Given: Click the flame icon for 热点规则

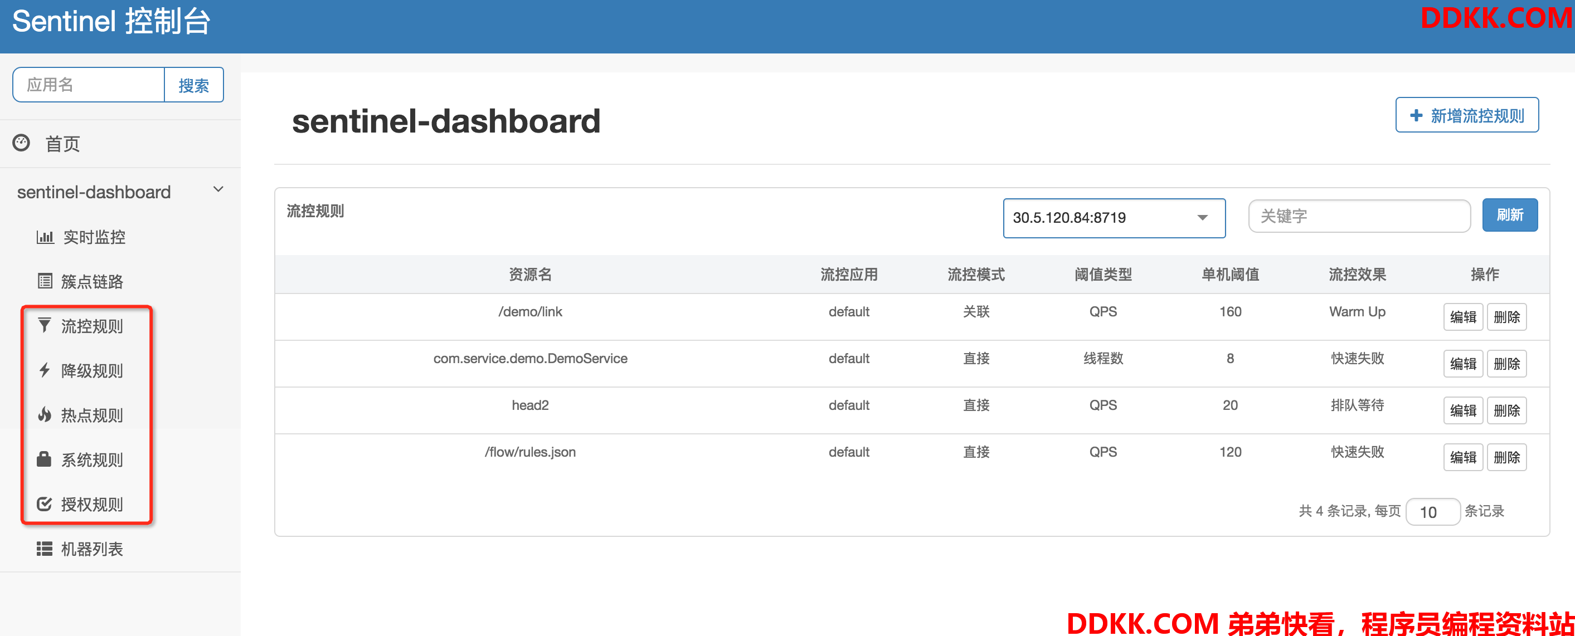Looking at the screenshot, I should coord(45,414).
